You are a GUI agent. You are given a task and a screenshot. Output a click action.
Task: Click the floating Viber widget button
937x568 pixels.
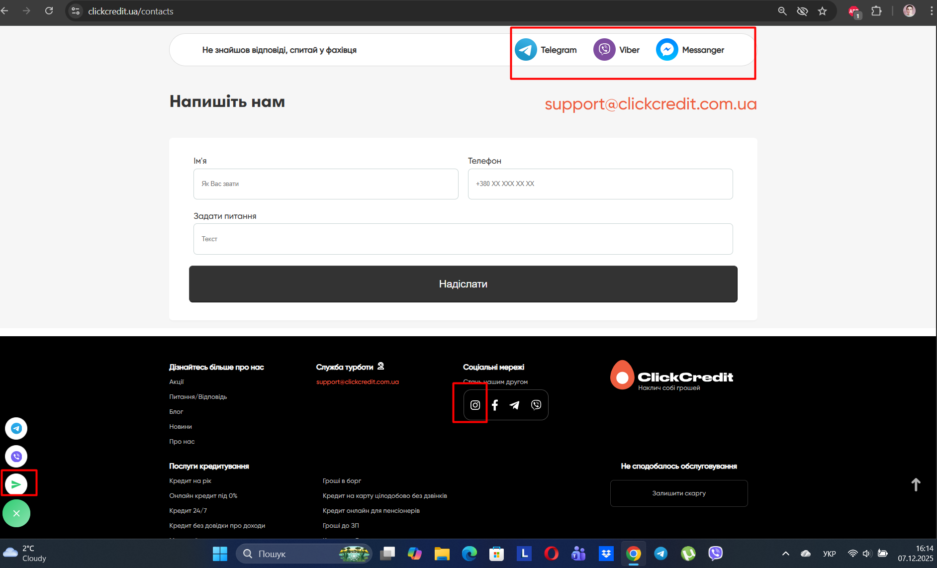click(16, 456)
